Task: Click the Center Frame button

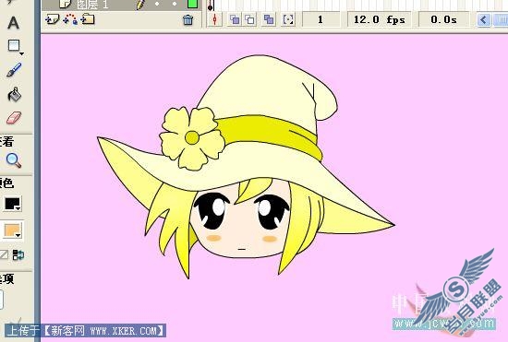Action: click(214, 19)
